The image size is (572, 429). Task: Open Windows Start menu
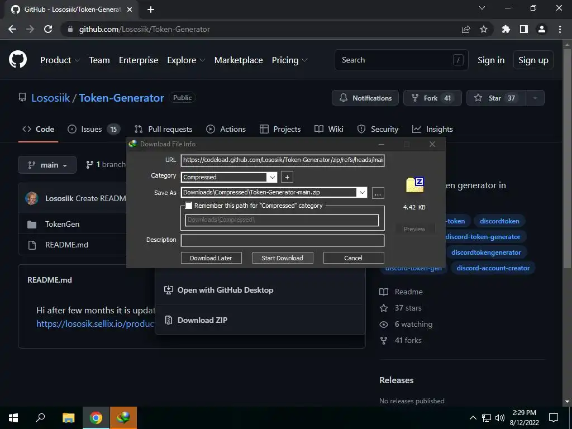13,418
